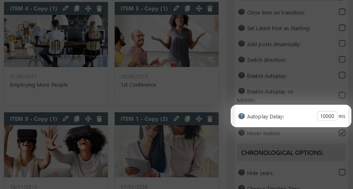
Task: Click 1st Conference title
Action: click(138, 85)
